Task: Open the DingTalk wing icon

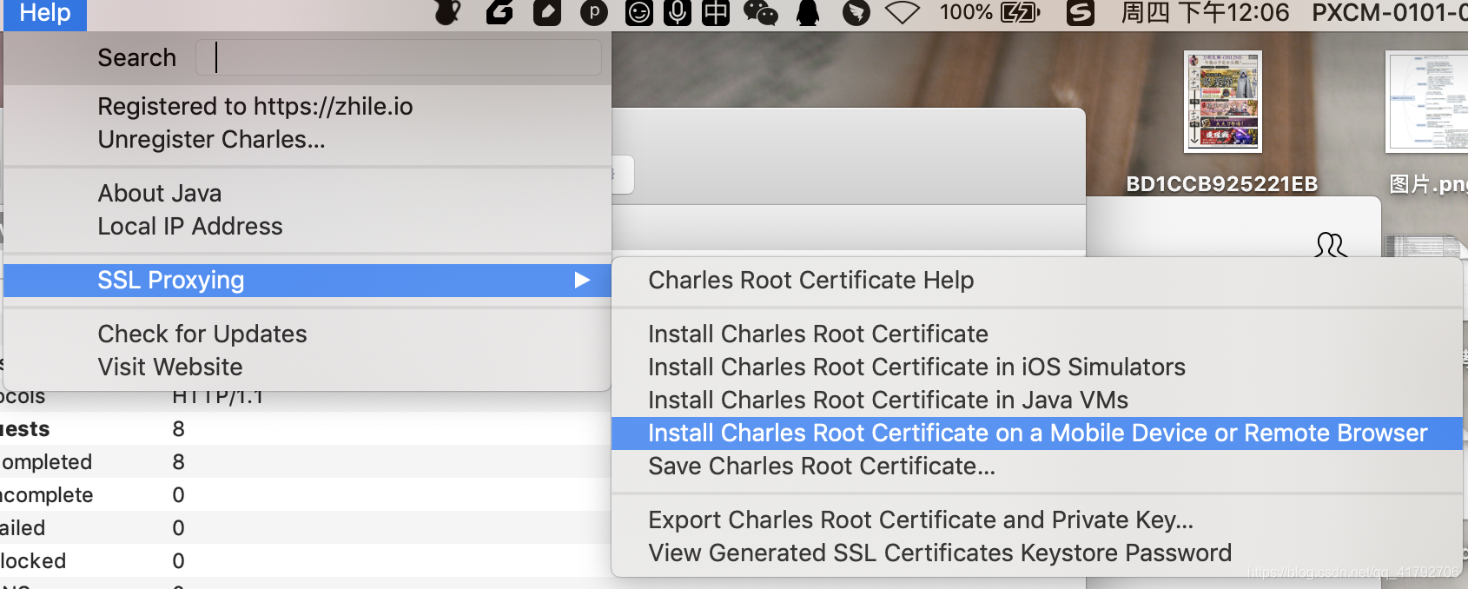Action: pyautogui.click(x=856, y=12)
